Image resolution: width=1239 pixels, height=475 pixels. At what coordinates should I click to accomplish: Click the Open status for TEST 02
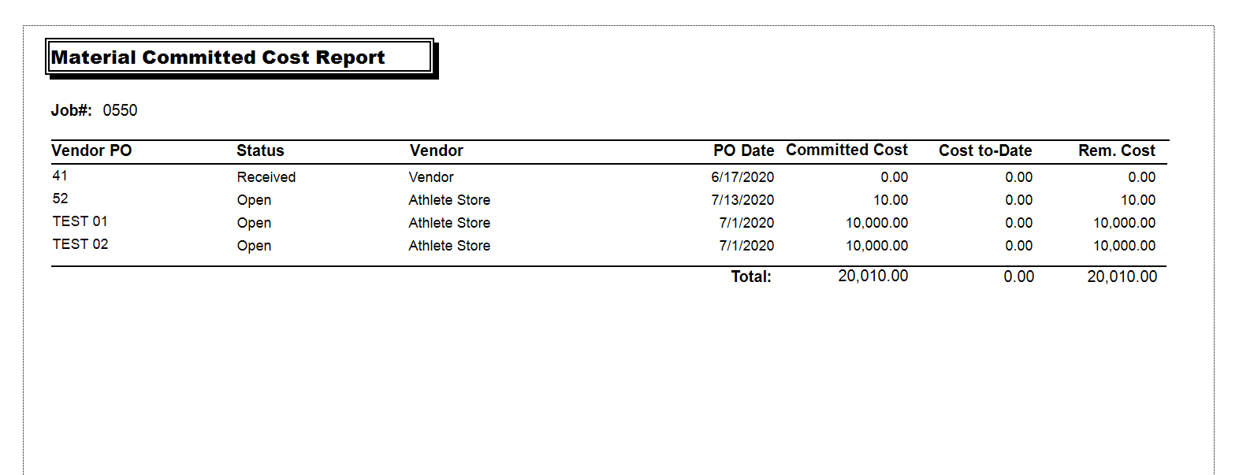pyautogui.click(x=254, y=246)
